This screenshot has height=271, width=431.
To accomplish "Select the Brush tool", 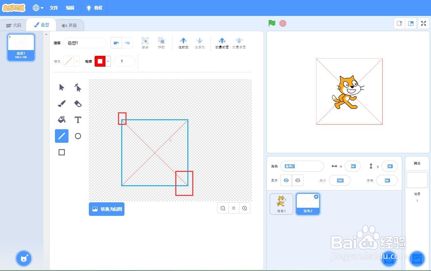I will point(62,104).
